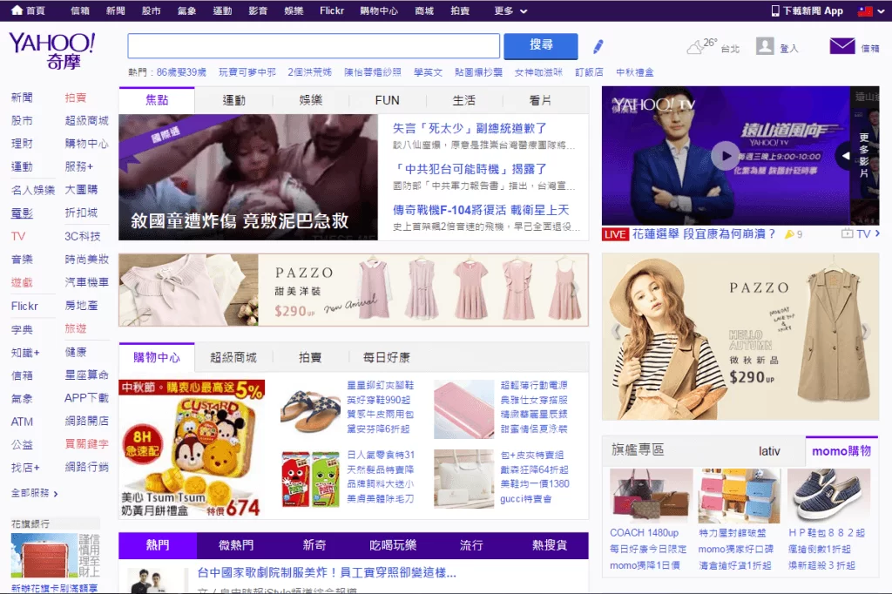This screenshot has height=594, width=892.
Task: Click the pencil icon beside search button
Action: coord(598,46)
